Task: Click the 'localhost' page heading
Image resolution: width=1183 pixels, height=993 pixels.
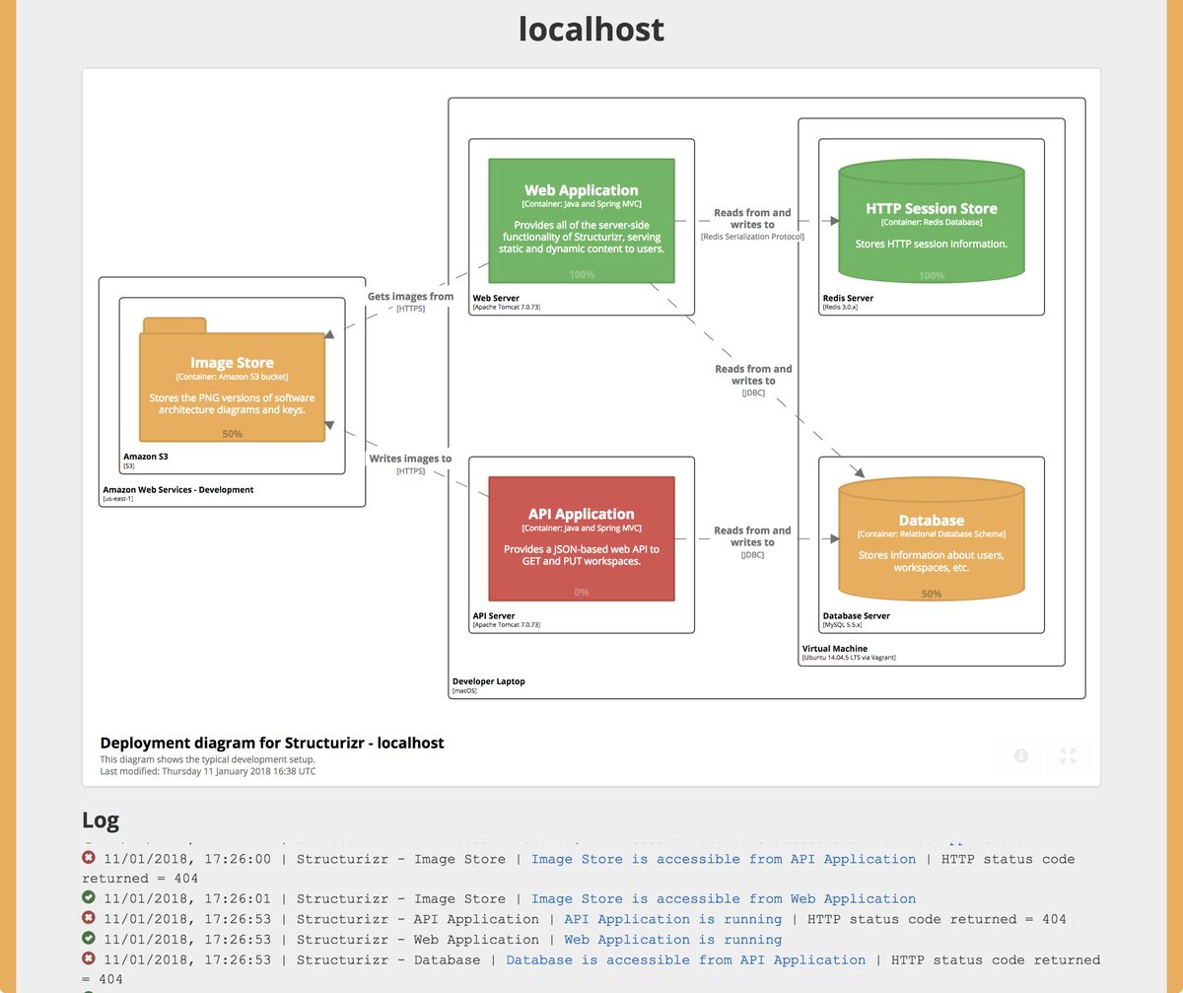Action: tap(591, 29)
